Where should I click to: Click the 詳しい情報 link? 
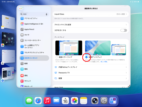[x=104, y=62]
